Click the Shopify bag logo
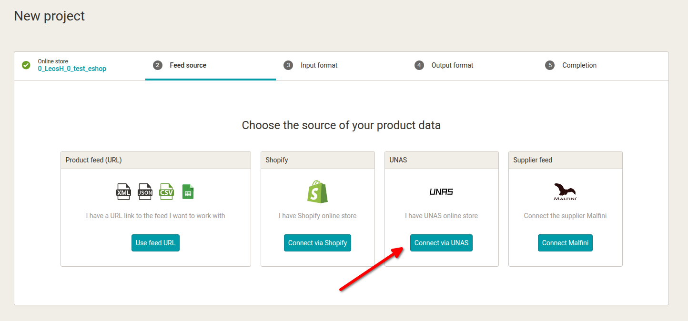Screen dimensions: 688x321 (x=317, y=191)
